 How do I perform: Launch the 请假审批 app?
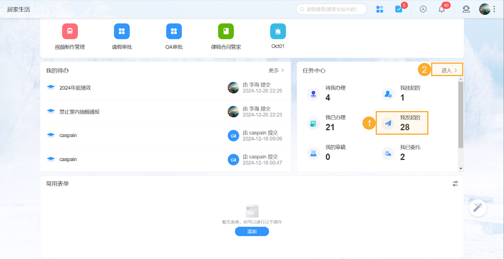click(122, 31)
